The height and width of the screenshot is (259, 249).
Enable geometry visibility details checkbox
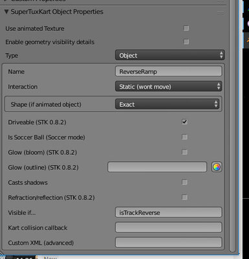pyautogui.click(x=186, y=41)
